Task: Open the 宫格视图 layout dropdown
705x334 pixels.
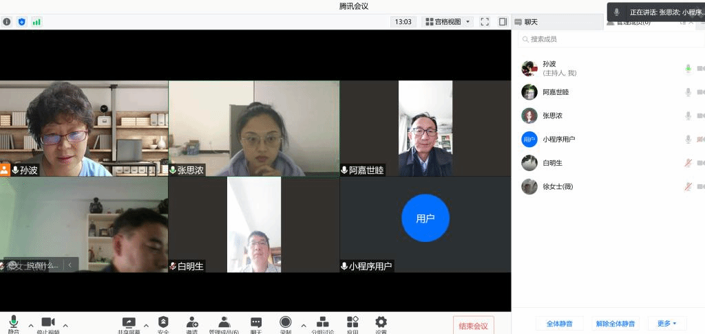Action: pos(448,22)
